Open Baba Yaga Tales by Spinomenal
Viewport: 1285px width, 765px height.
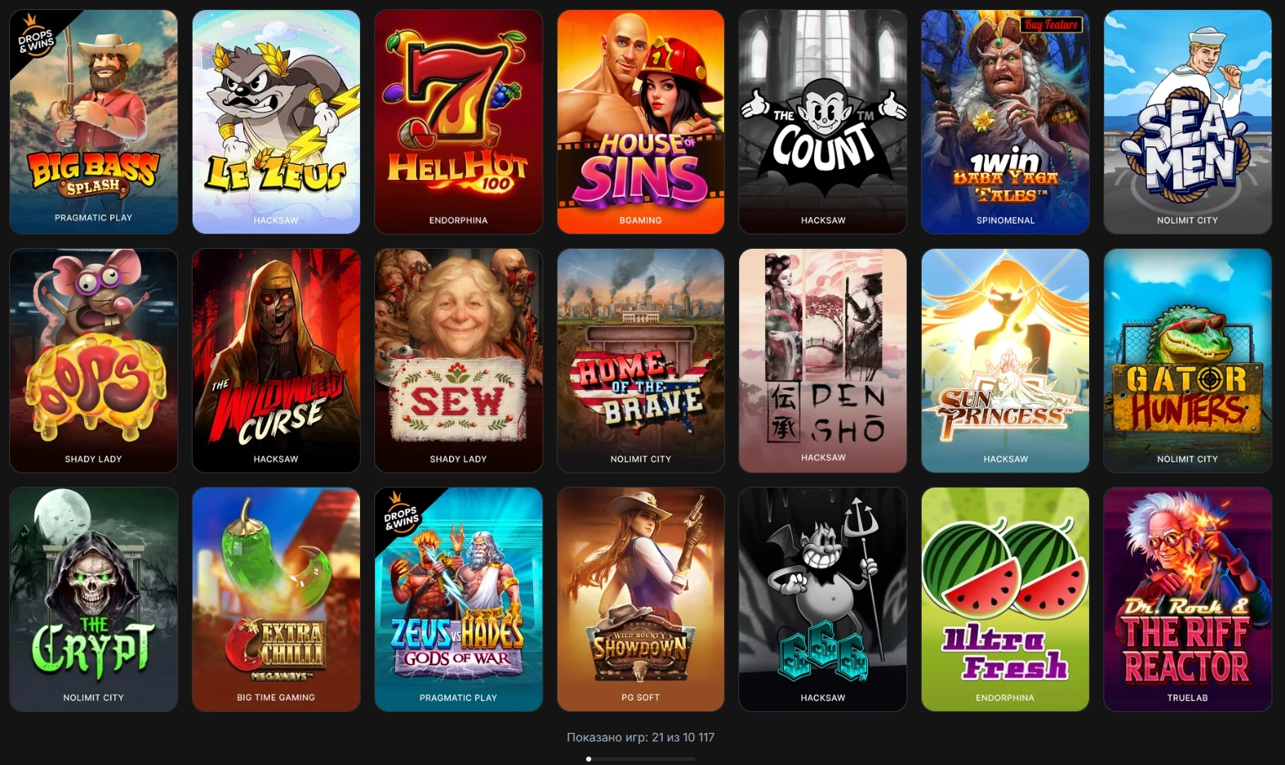coord(1005,122)
